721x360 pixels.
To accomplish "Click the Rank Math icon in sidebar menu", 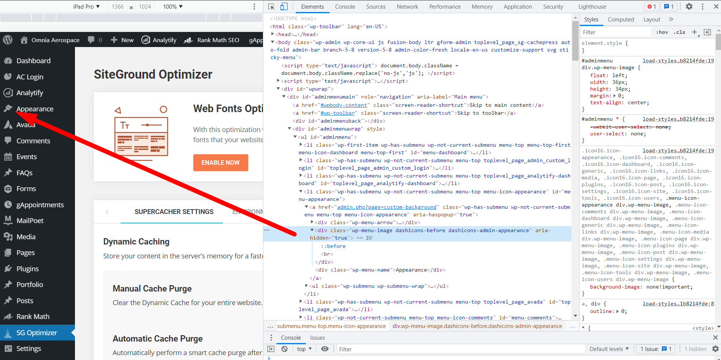I will [8, 316].
